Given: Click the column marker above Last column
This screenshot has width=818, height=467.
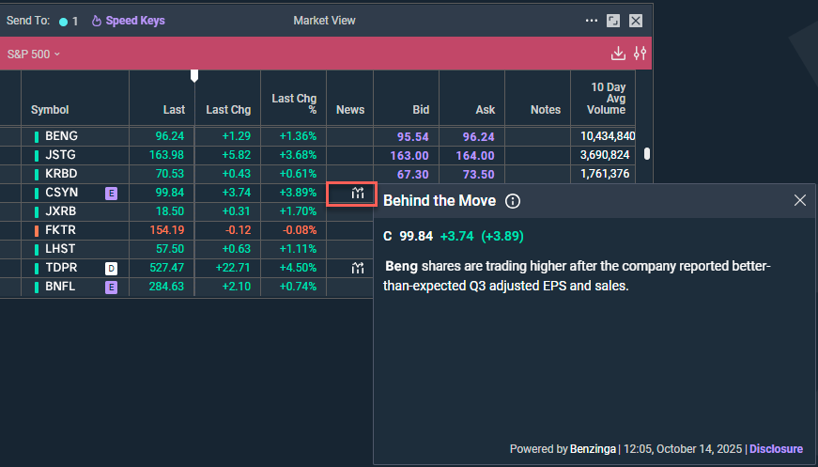Looking at the screenshot, I should [x=194, y=75].
